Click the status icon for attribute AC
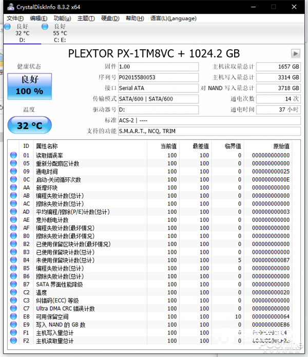This screenshot has width=308, height=357. pyautogui.click(x=14, y=203)
